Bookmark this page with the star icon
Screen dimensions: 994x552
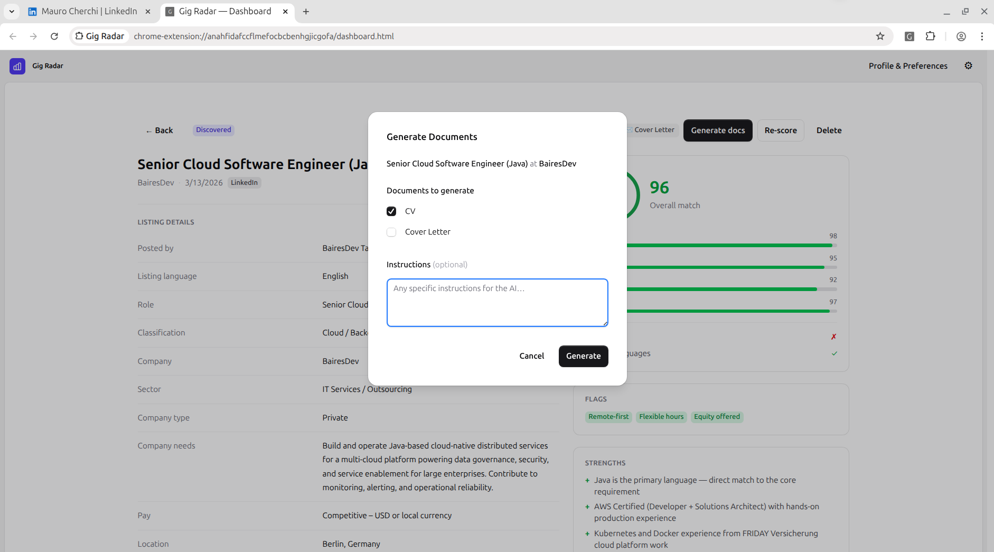(880, 36)
